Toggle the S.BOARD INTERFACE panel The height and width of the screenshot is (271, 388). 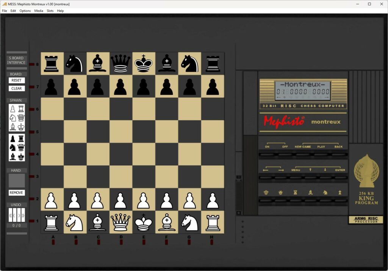pyautogui.click(x=17, y=61)
